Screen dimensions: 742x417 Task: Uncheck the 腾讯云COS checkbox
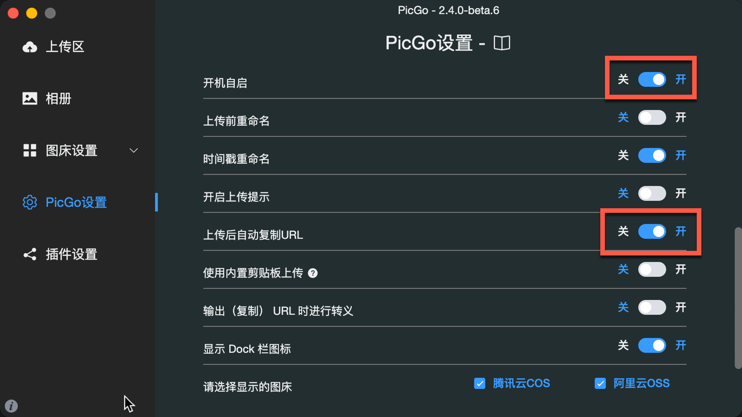click(480, 383)
